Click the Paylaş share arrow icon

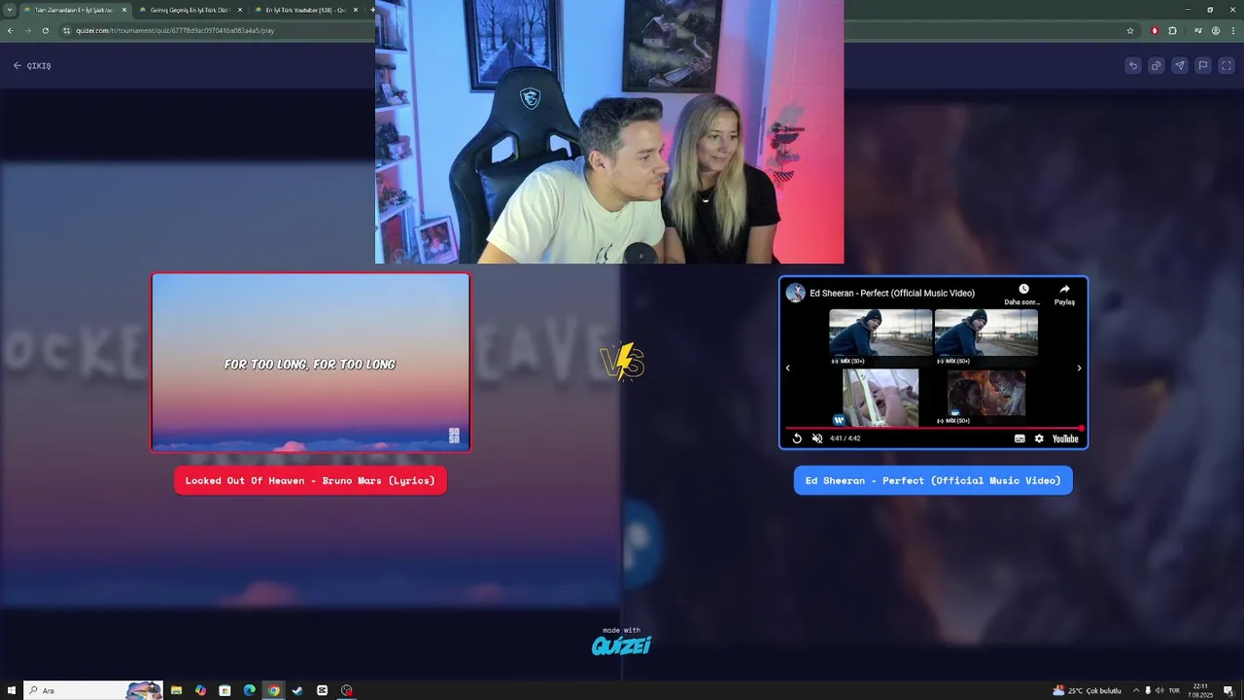(x=1064, y=289)
